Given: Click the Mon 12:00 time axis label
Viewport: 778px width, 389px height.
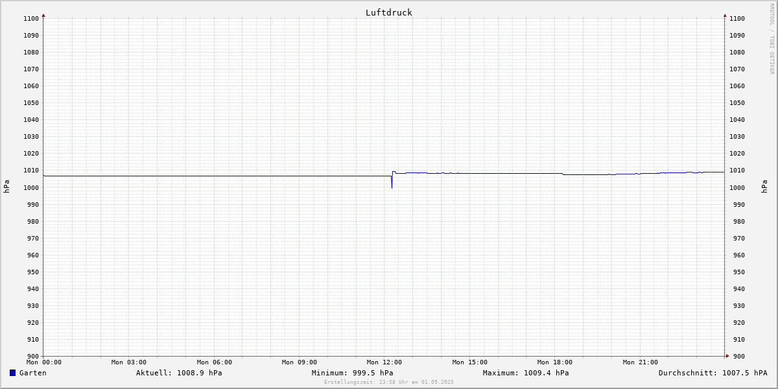Looking at the screenshot, I should click(384, 362).
